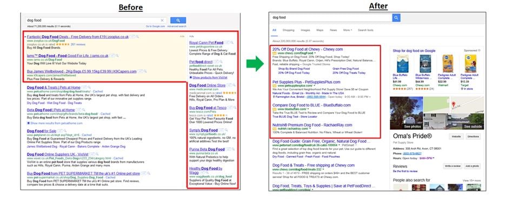Open 'Pet food direct' sidebar ad
Screen dimensions: 506x207
(x=201, y=62)
